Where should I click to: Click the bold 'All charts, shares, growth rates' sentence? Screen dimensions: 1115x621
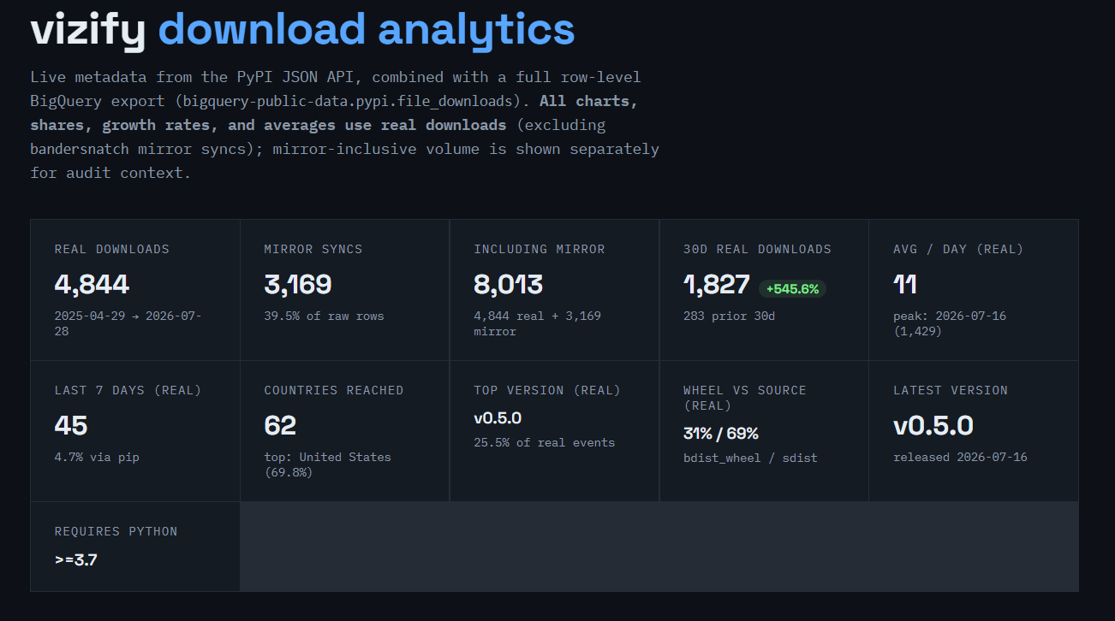coord(334,113)
